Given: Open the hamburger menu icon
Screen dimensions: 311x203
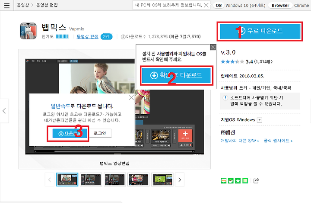Looking at the screenshot, I should click(x=7, y=5).
